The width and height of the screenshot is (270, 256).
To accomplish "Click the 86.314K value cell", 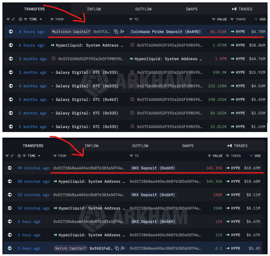I will 218,31.
